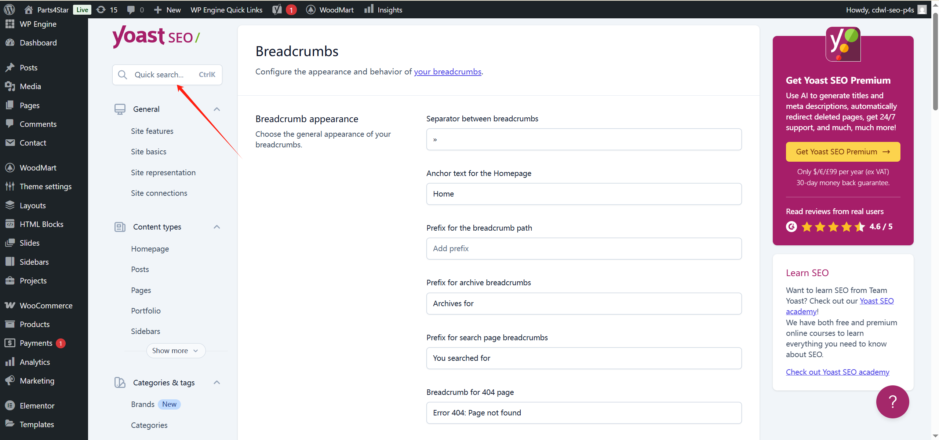Expand Show more under Content types
The width and height of the screenshot is (939, 440).
[175, 351]
